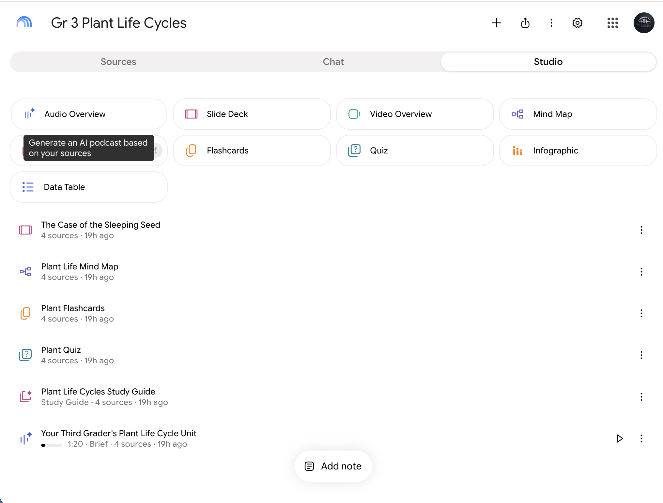Click slide deck icon beside Sleeping Seed

[x=25, y=230]
